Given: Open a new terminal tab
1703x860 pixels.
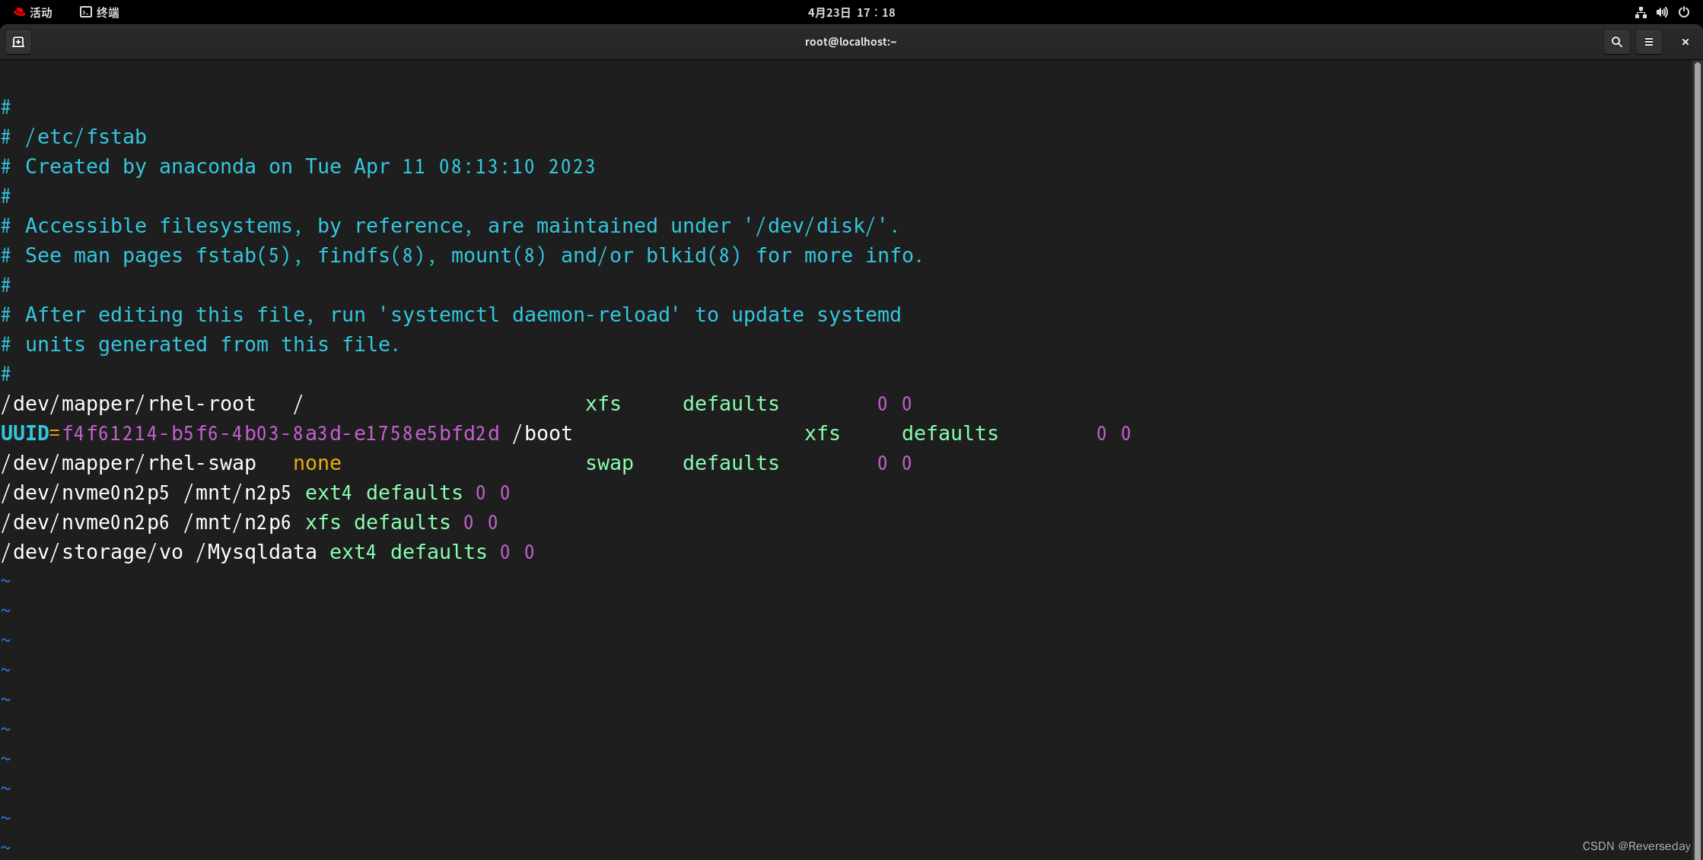Looking at the screenshot, I should click(x=18, y=42).
